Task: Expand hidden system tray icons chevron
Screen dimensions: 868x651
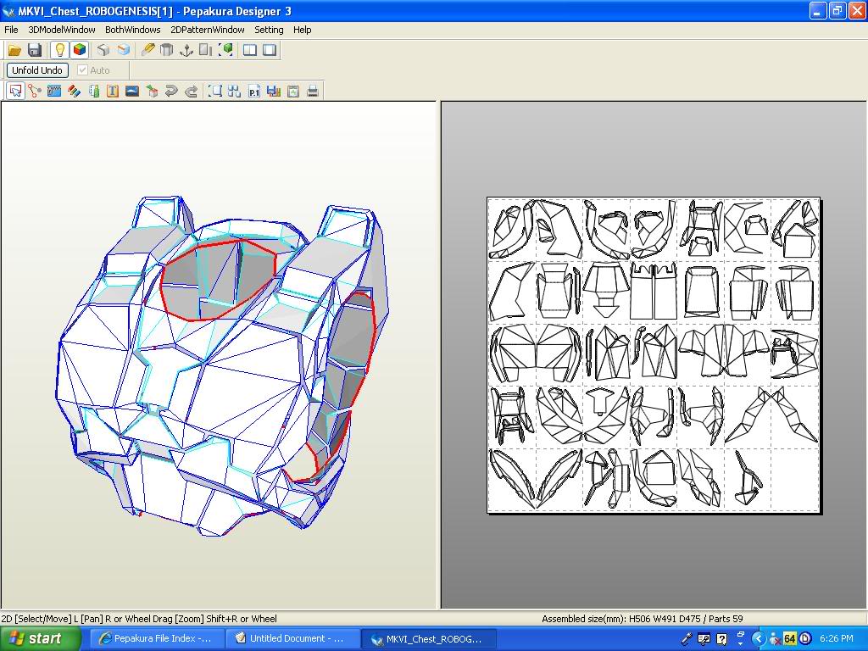Action: (x=758, y=639)
